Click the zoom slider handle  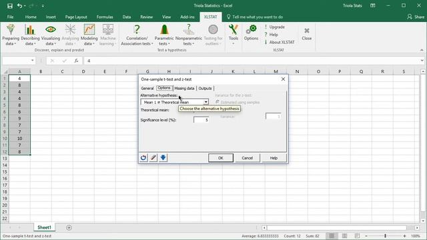click(x=386, y=236)
